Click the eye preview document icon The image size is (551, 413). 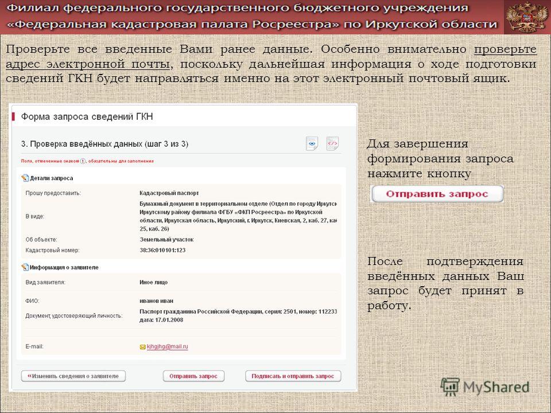[312, 143]
